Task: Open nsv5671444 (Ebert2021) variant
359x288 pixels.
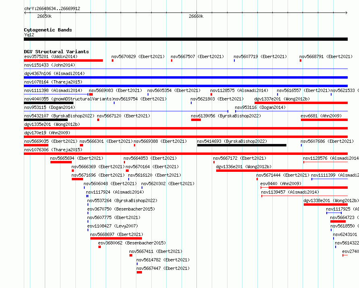Action: pyautogui.click(x=283, y=175)
